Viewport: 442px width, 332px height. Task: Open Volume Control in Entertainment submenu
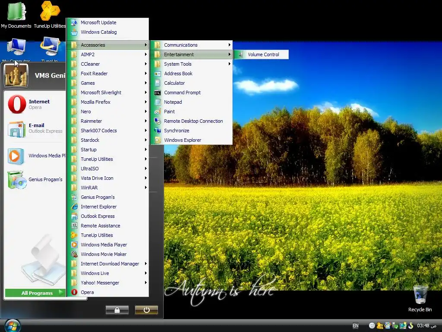(261, 54)
